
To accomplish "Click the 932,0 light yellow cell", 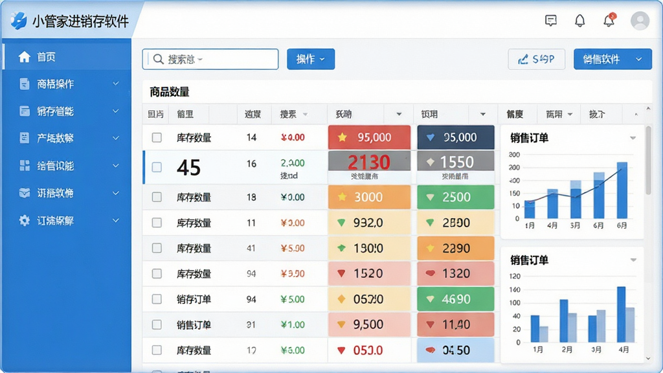I will pos(369,223).
